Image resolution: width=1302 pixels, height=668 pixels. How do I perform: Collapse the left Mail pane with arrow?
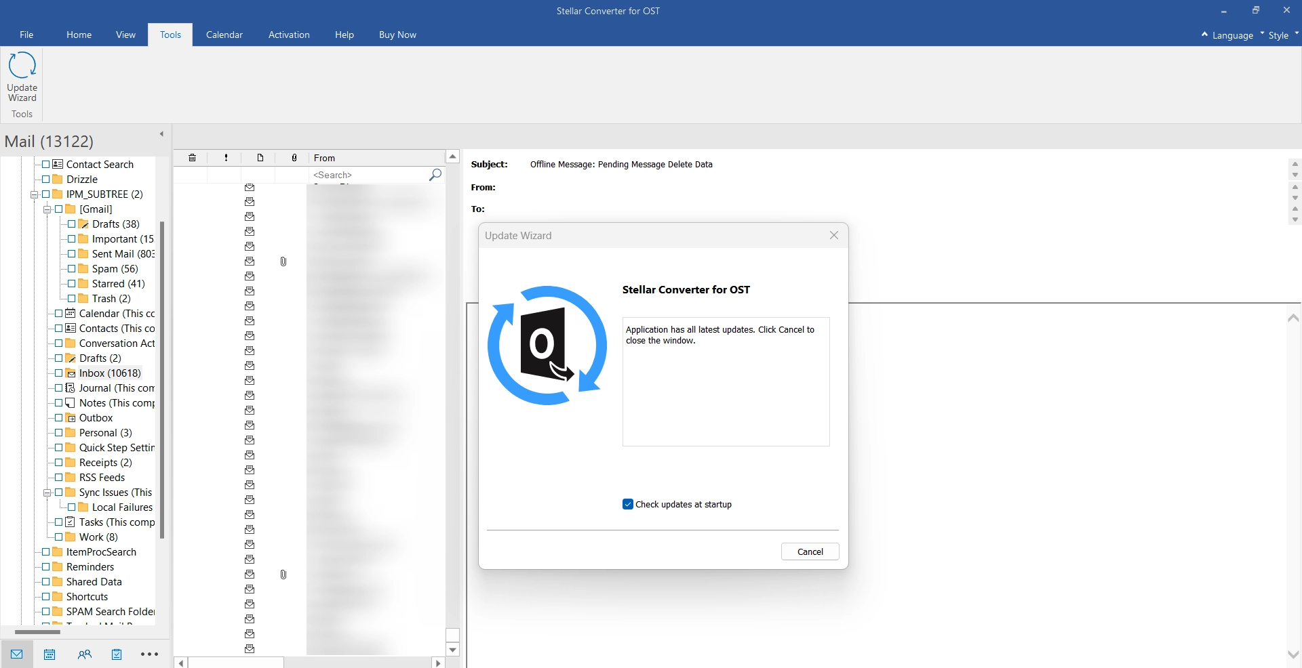161,133
